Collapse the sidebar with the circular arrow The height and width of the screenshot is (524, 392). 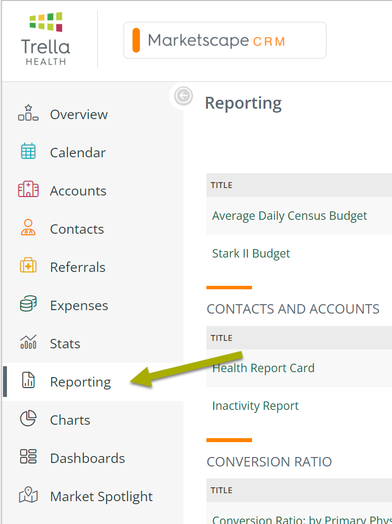click(183, 96)
